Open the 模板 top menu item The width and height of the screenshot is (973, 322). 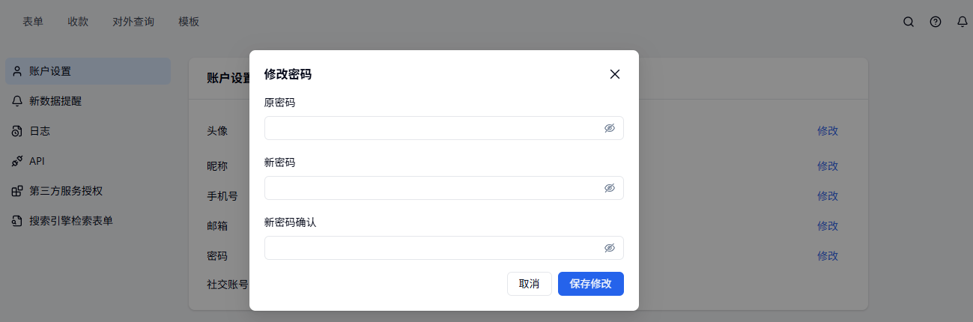(189, 22)
